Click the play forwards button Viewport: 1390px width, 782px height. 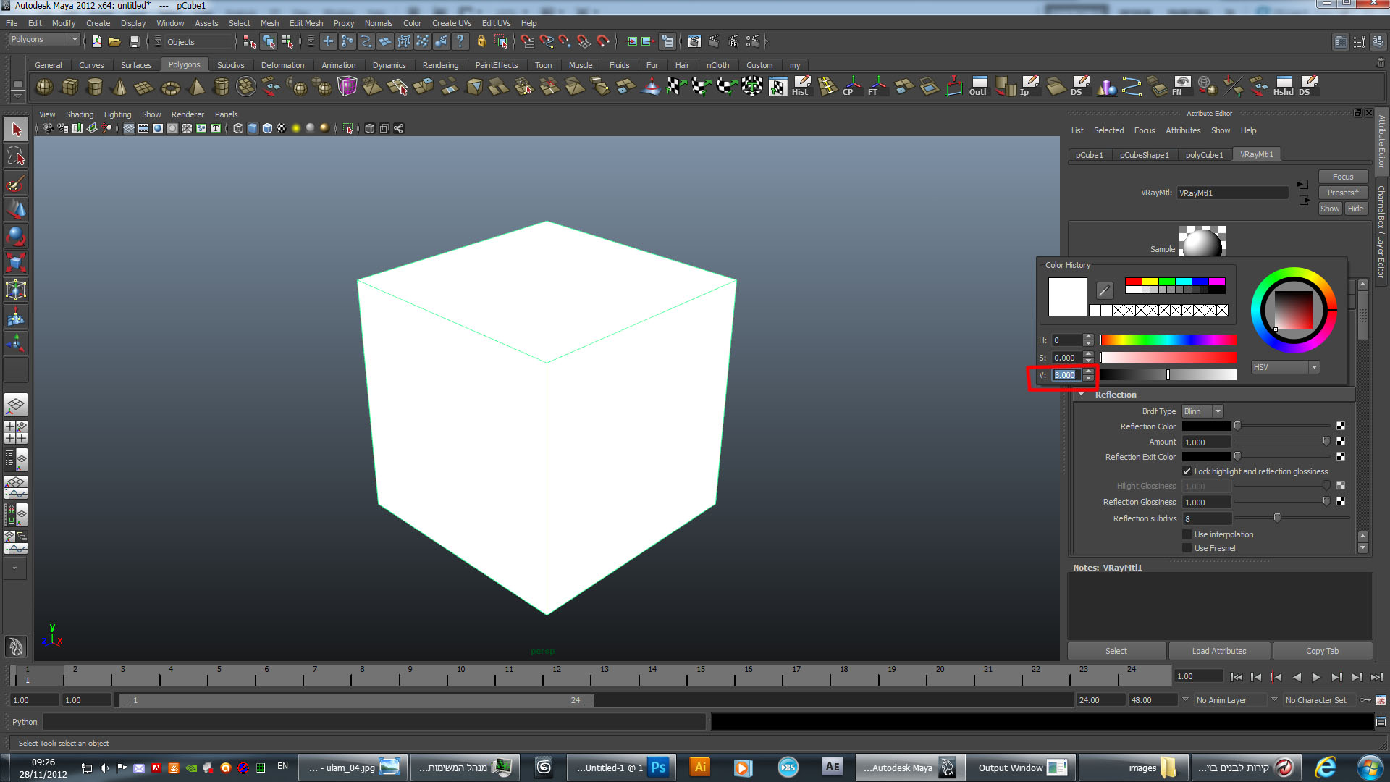click(1316, 677)
